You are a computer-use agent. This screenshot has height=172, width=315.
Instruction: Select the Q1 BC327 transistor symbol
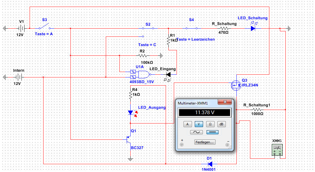tap(128, 140)
